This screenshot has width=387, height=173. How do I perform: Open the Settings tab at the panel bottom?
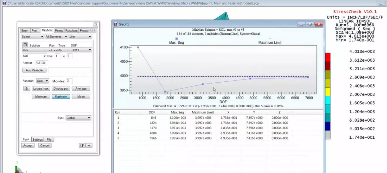pos(37,139)
